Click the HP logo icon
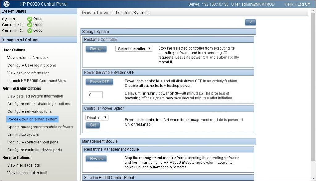 pos(6,4)
